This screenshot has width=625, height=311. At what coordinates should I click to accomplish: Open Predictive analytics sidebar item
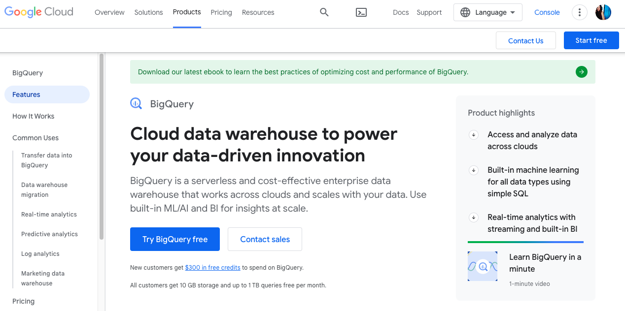click(49, 234)
